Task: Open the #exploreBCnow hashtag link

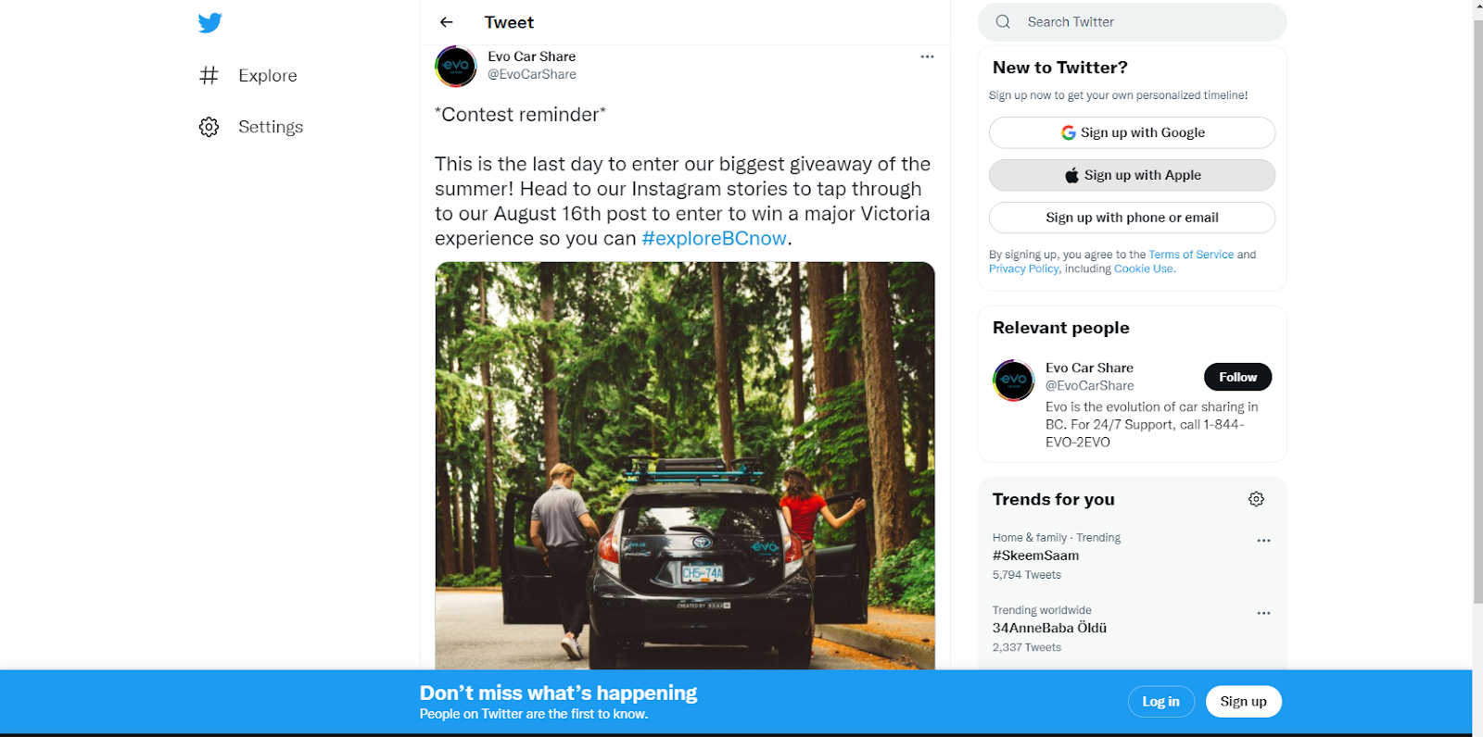Action: click(x=714, y=238)
